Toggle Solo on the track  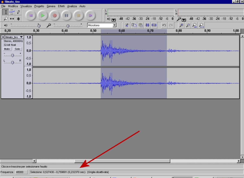pos(17,49)
